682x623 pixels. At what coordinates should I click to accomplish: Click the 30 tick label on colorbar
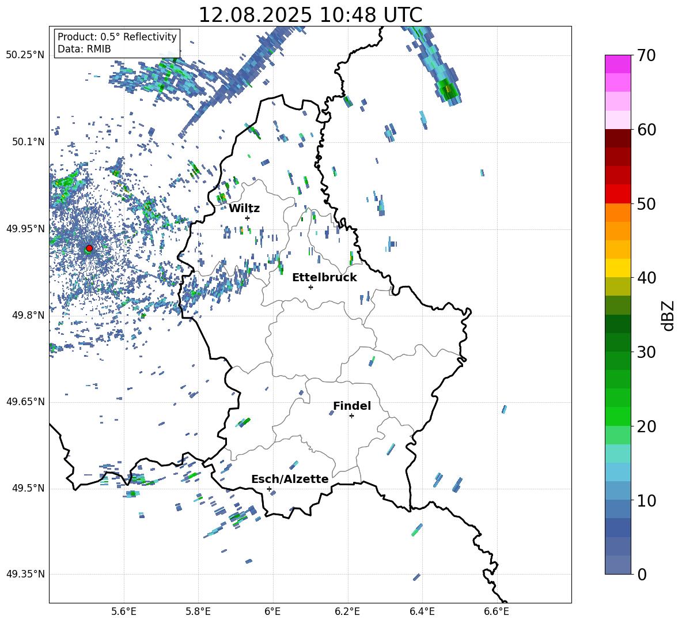646,352
